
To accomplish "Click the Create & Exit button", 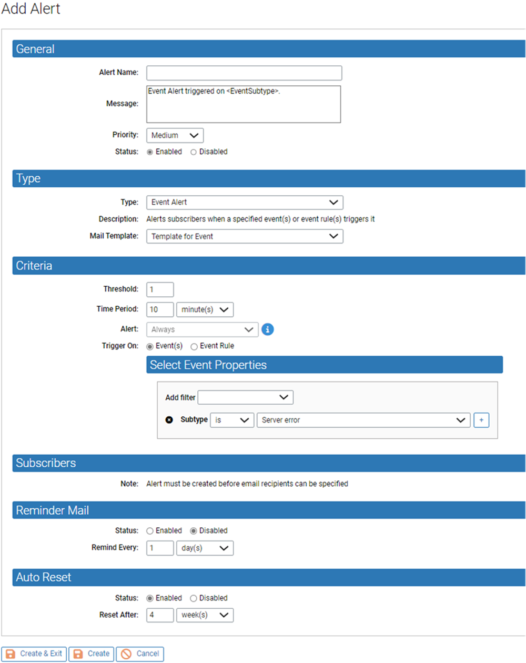I will (34, 654).
